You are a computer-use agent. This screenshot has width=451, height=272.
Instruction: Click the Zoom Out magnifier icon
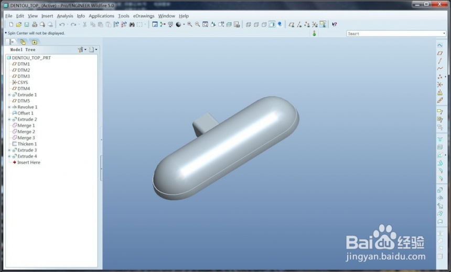(x=197, y=25)
